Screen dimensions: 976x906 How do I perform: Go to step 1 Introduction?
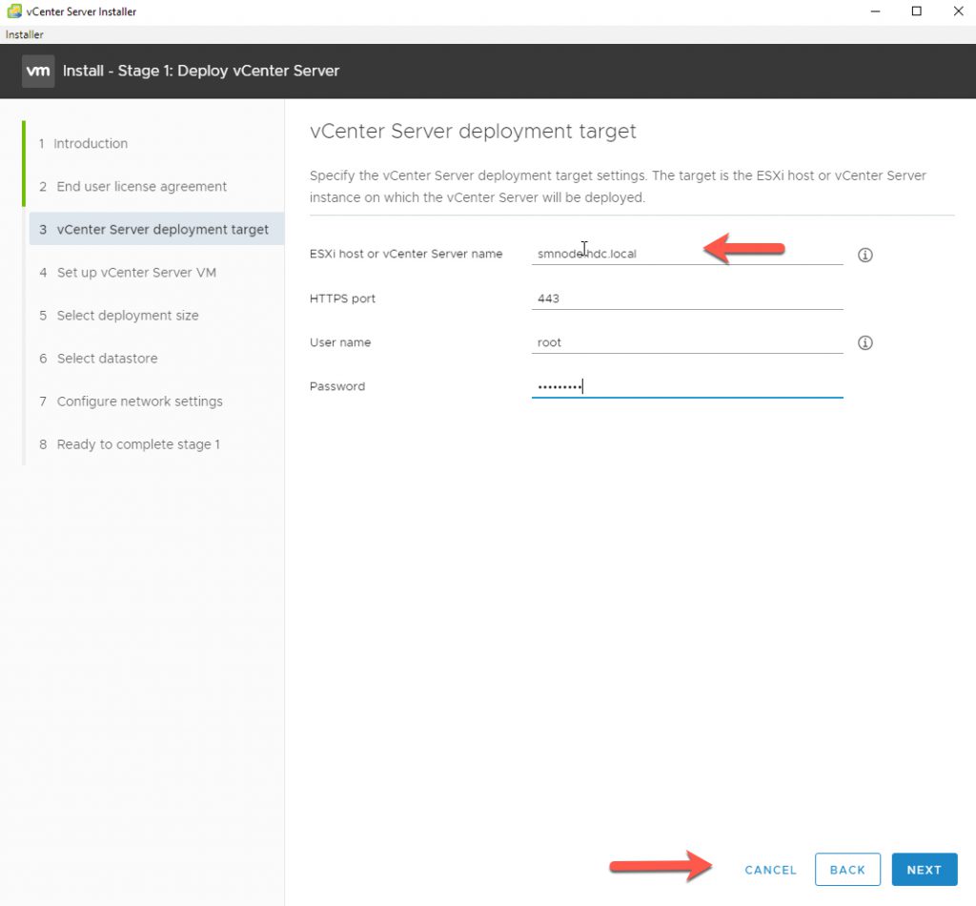point(84,143)
